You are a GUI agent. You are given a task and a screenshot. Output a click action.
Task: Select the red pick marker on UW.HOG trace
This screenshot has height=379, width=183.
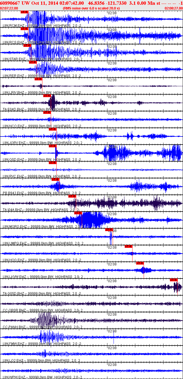128,246
